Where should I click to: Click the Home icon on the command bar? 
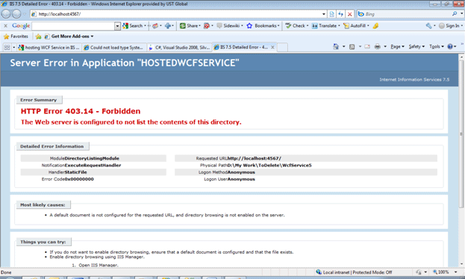pyautogui.click(x=336, y=46)
